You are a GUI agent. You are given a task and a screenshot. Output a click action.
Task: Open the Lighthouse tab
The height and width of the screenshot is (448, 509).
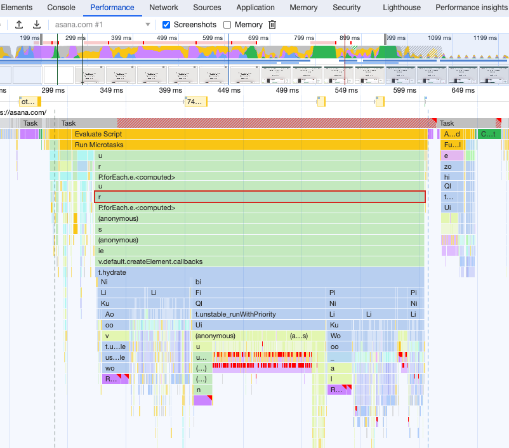click(402, 8)
